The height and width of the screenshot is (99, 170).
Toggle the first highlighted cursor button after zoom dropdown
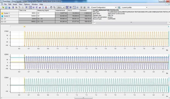pyautogui.click(x=67, y=7)
